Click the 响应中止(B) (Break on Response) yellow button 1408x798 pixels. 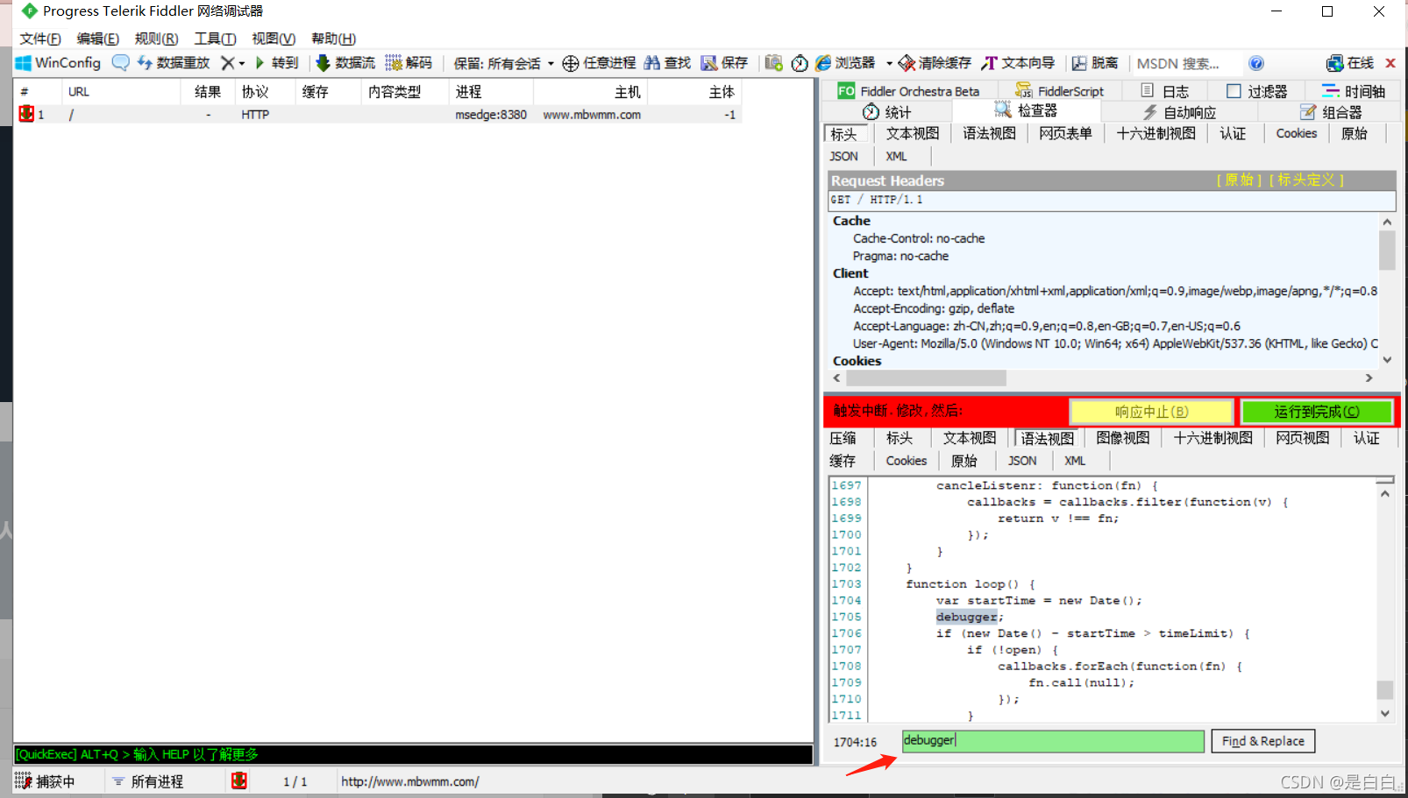coord(1151,412)
